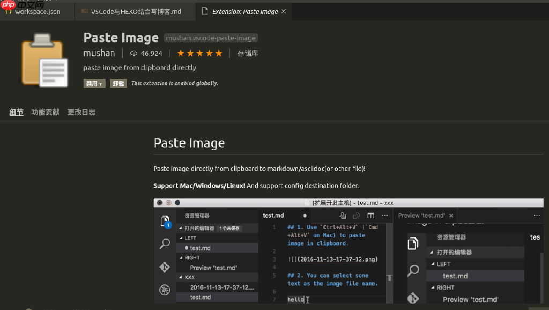
Task: Close the Extension: Paste Image tab
Action: [284, 12]
